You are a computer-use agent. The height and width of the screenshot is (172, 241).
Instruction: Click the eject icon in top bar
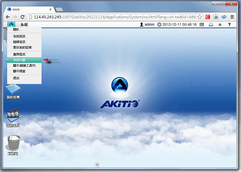219,24
